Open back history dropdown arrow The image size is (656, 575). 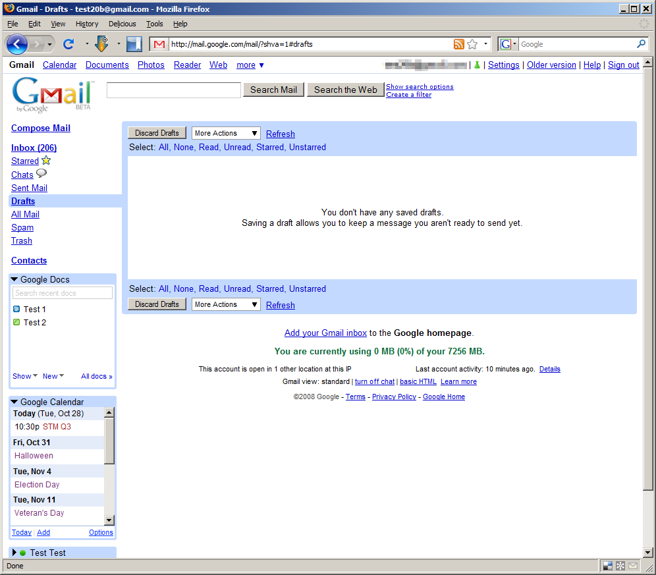50,44
